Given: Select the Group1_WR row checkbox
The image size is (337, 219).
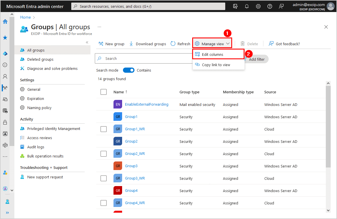Looking at the screenshot, I should pyautogui.click(x=104, y=129).
